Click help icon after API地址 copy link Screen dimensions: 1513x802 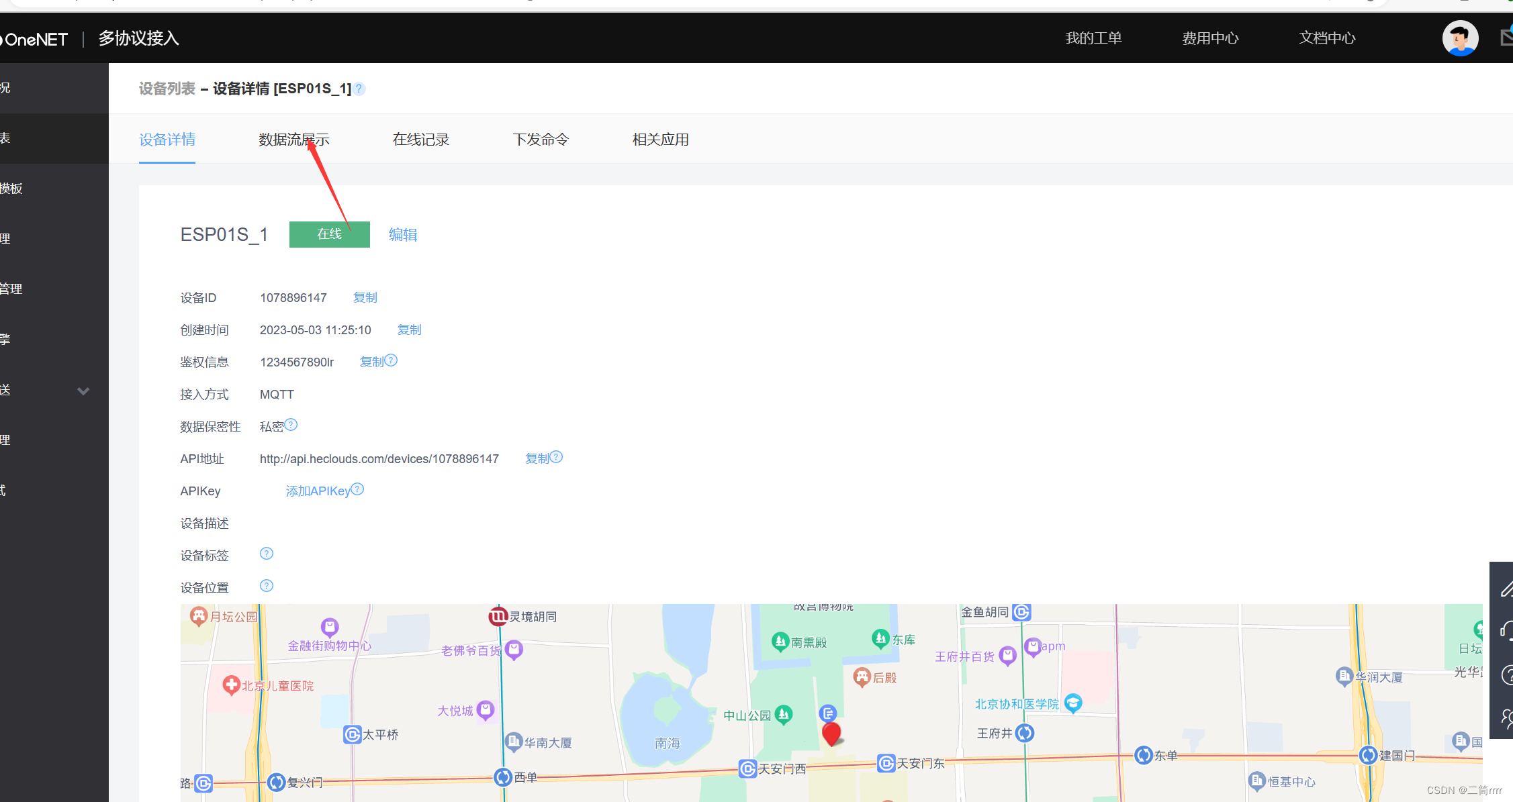[557, 457]
